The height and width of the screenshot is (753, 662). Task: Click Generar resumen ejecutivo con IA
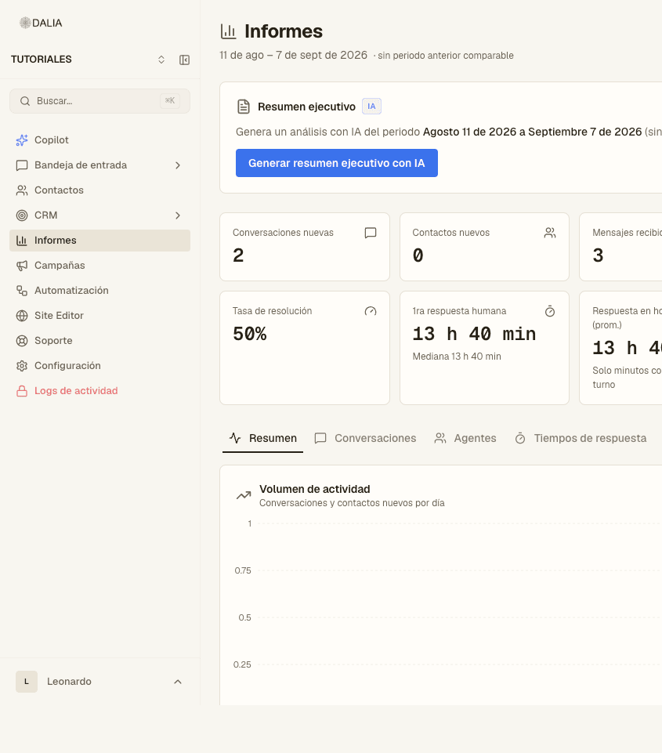tap(337, 163)
